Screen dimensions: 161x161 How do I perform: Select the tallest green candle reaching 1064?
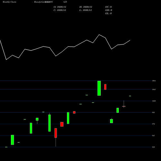[x=99, y=88]
